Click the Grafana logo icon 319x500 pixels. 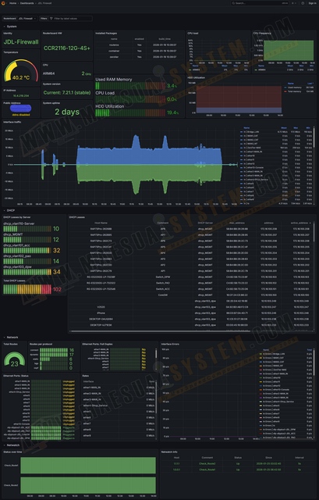(x=3, y=3)
